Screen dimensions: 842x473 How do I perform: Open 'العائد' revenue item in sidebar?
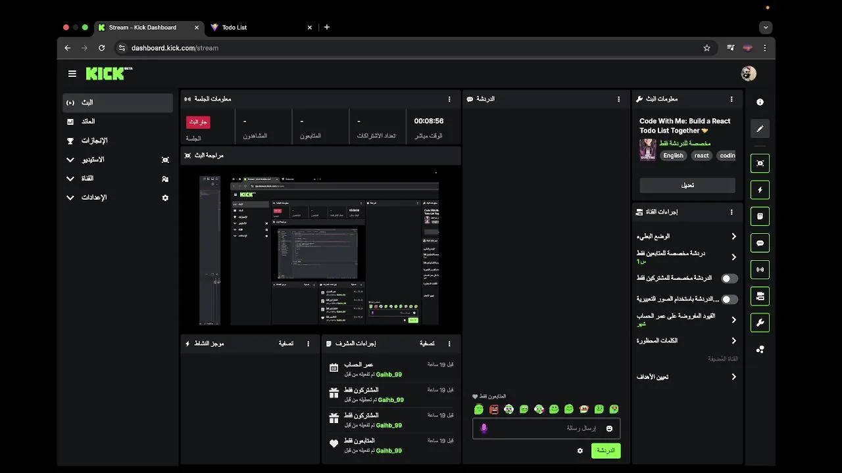118,122
